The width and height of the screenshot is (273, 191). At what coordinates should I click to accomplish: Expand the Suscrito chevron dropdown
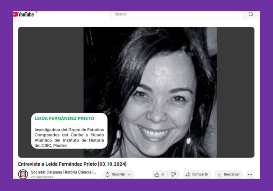click(129, 175)
